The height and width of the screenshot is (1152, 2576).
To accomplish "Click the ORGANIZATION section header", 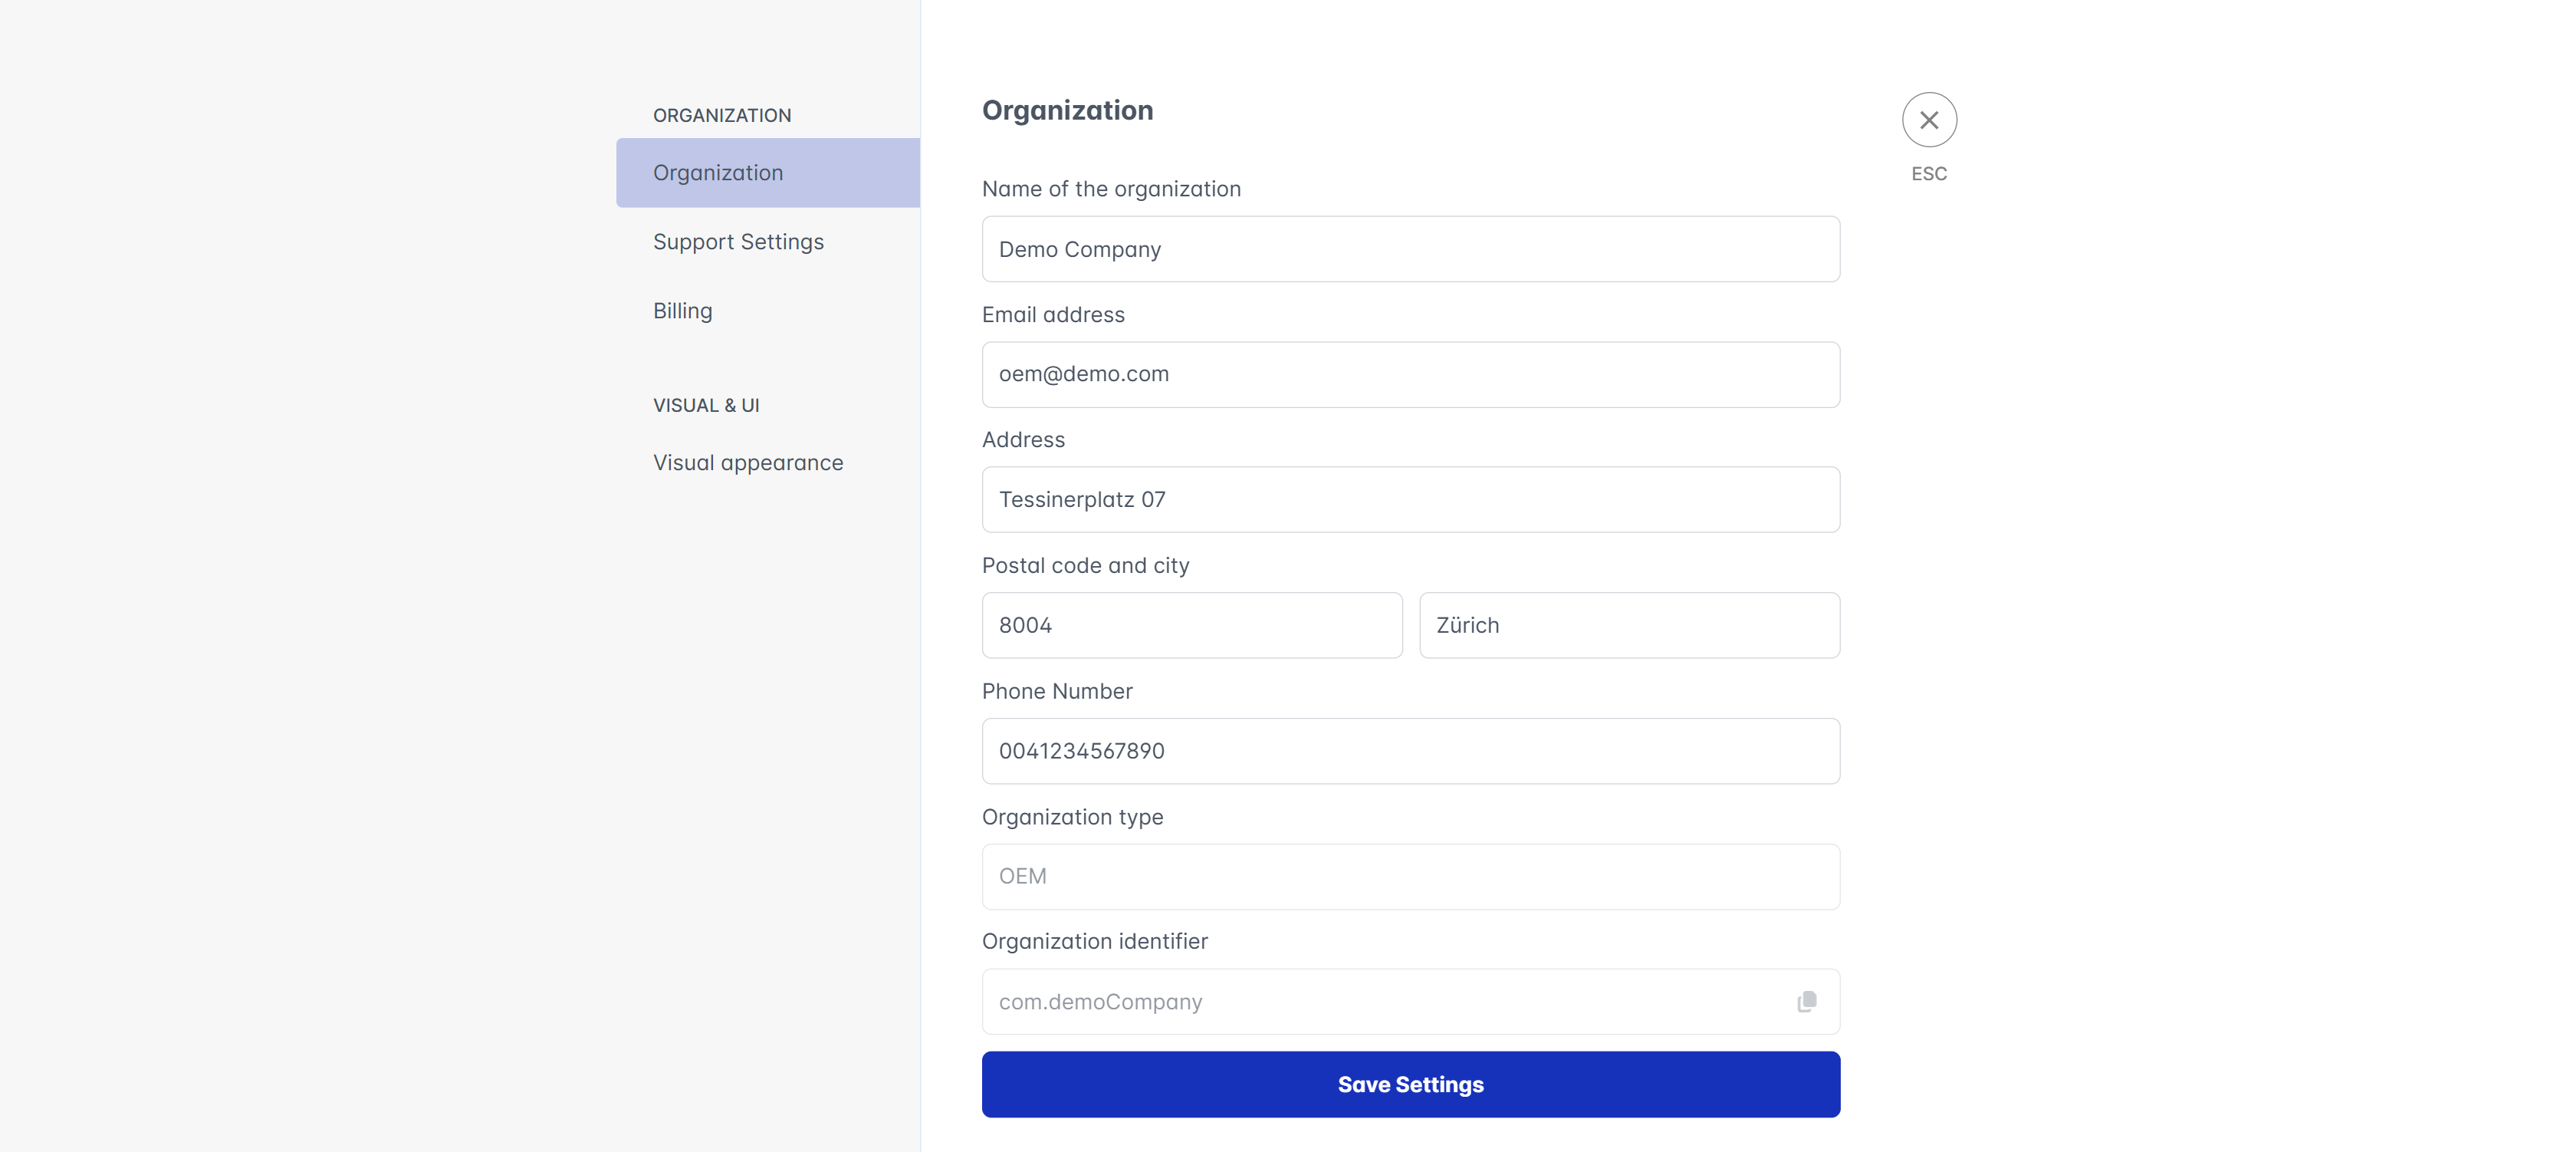I will pyautogui.click(x=721, y=116).
